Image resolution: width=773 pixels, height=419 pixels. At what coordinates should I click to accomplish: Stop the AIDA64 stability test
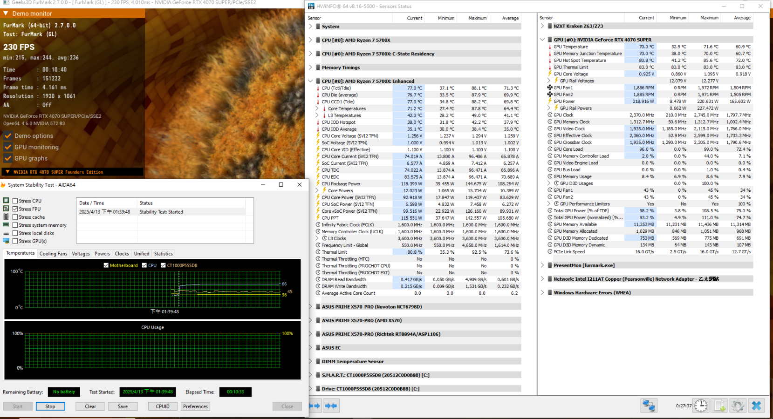click(x=50, y=406)
